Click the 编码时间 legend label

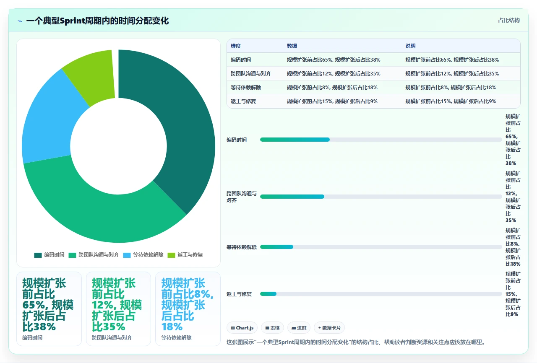tap(54, 255)
